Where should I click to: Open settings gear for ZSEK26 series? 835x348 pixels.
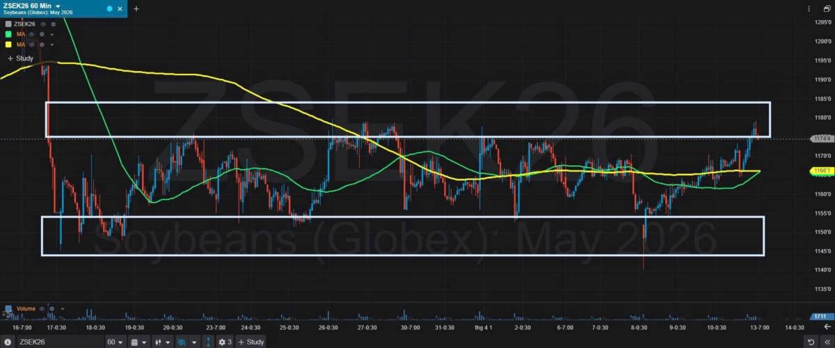(53, 24)
